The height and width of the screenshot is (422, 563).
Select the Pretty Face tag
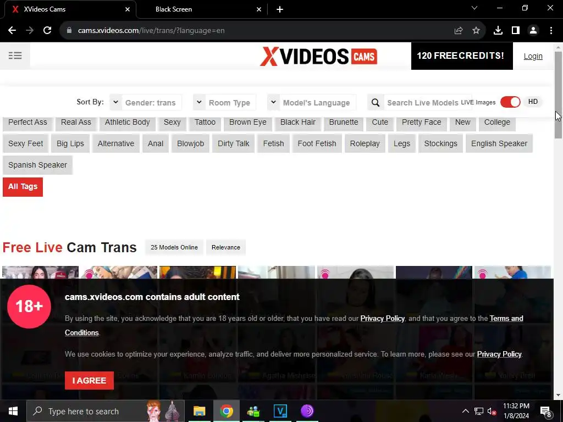tap(422, 123)
